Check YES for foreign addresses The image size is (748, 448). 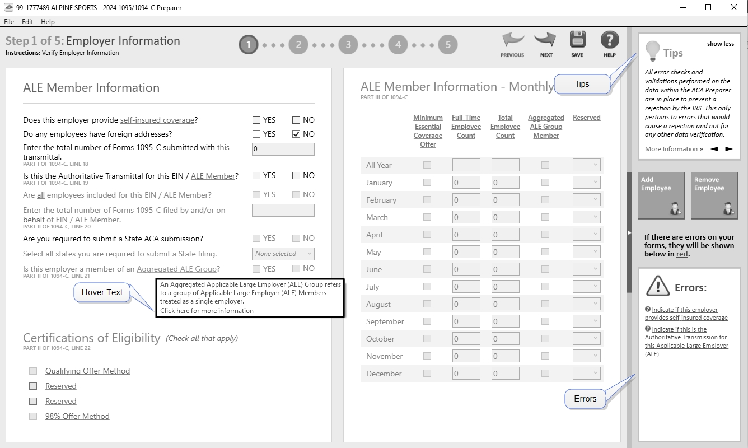click(x=256, y=134)
